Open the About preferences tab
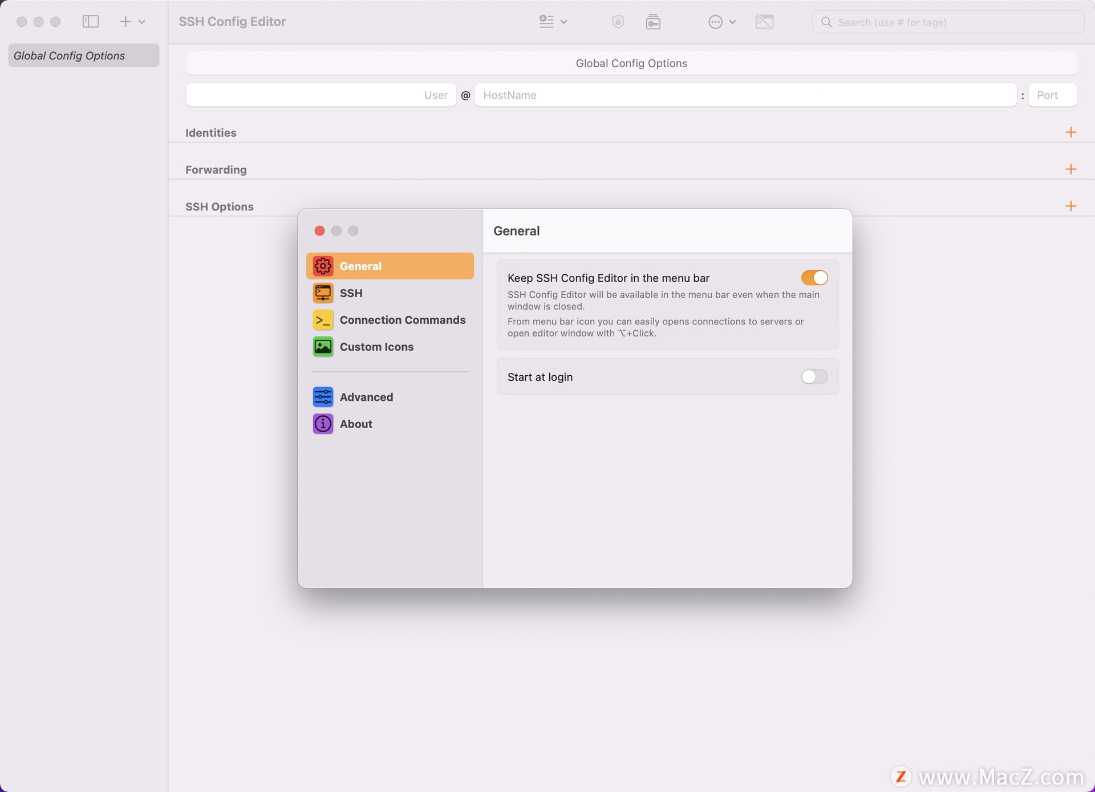 (390, 424)
